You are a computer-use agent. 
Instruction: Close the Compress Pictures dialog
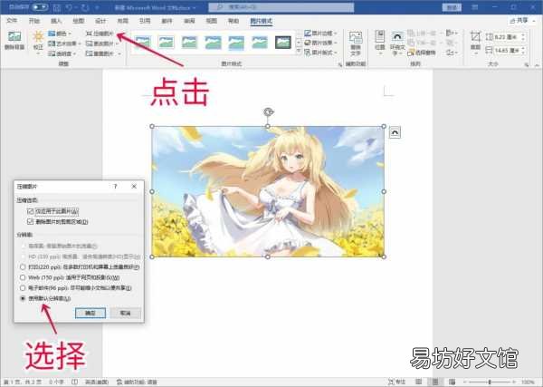click(134, 186)
